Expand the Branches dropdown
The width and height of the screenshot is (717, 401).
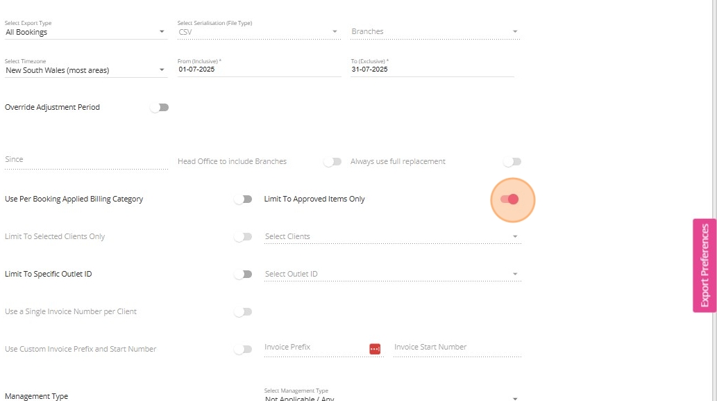(435, 31)
